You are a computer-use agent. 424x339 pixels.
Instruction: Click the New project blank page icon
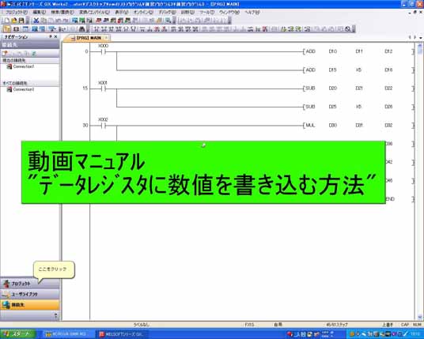(7, 21)
